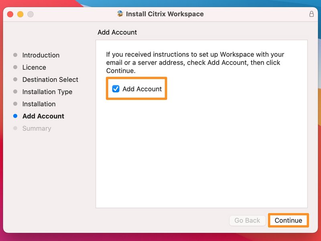Click the Continue button
Screen dimensions: 321x241
(288, 220)
